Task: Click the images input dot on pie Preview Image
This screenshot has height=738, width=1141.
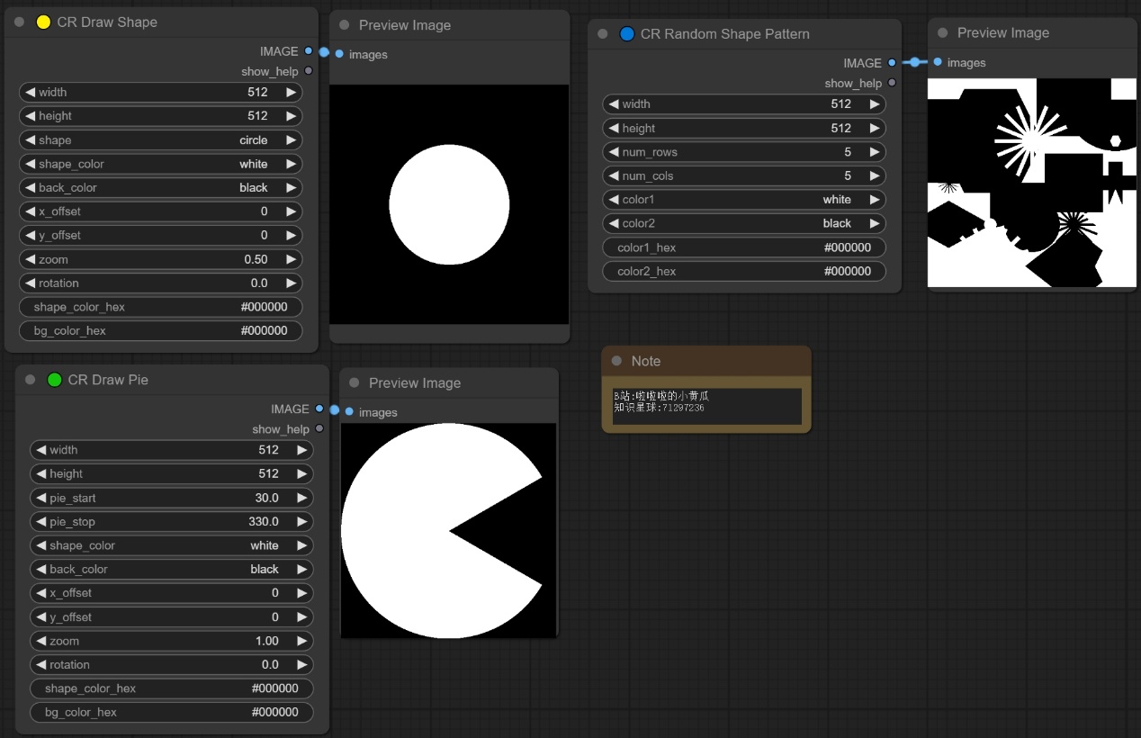Action: (x=349, y=412)
